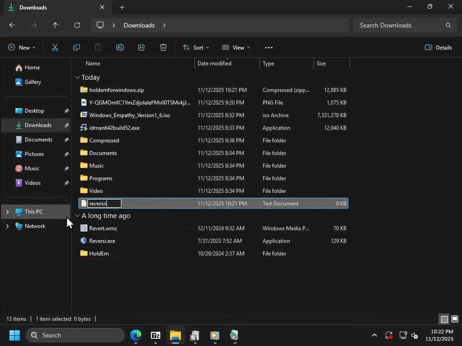The width and height of the screenshot is (462, 346).
Task: Switch to large thumbnails view layout
Action: coord(454,319)
